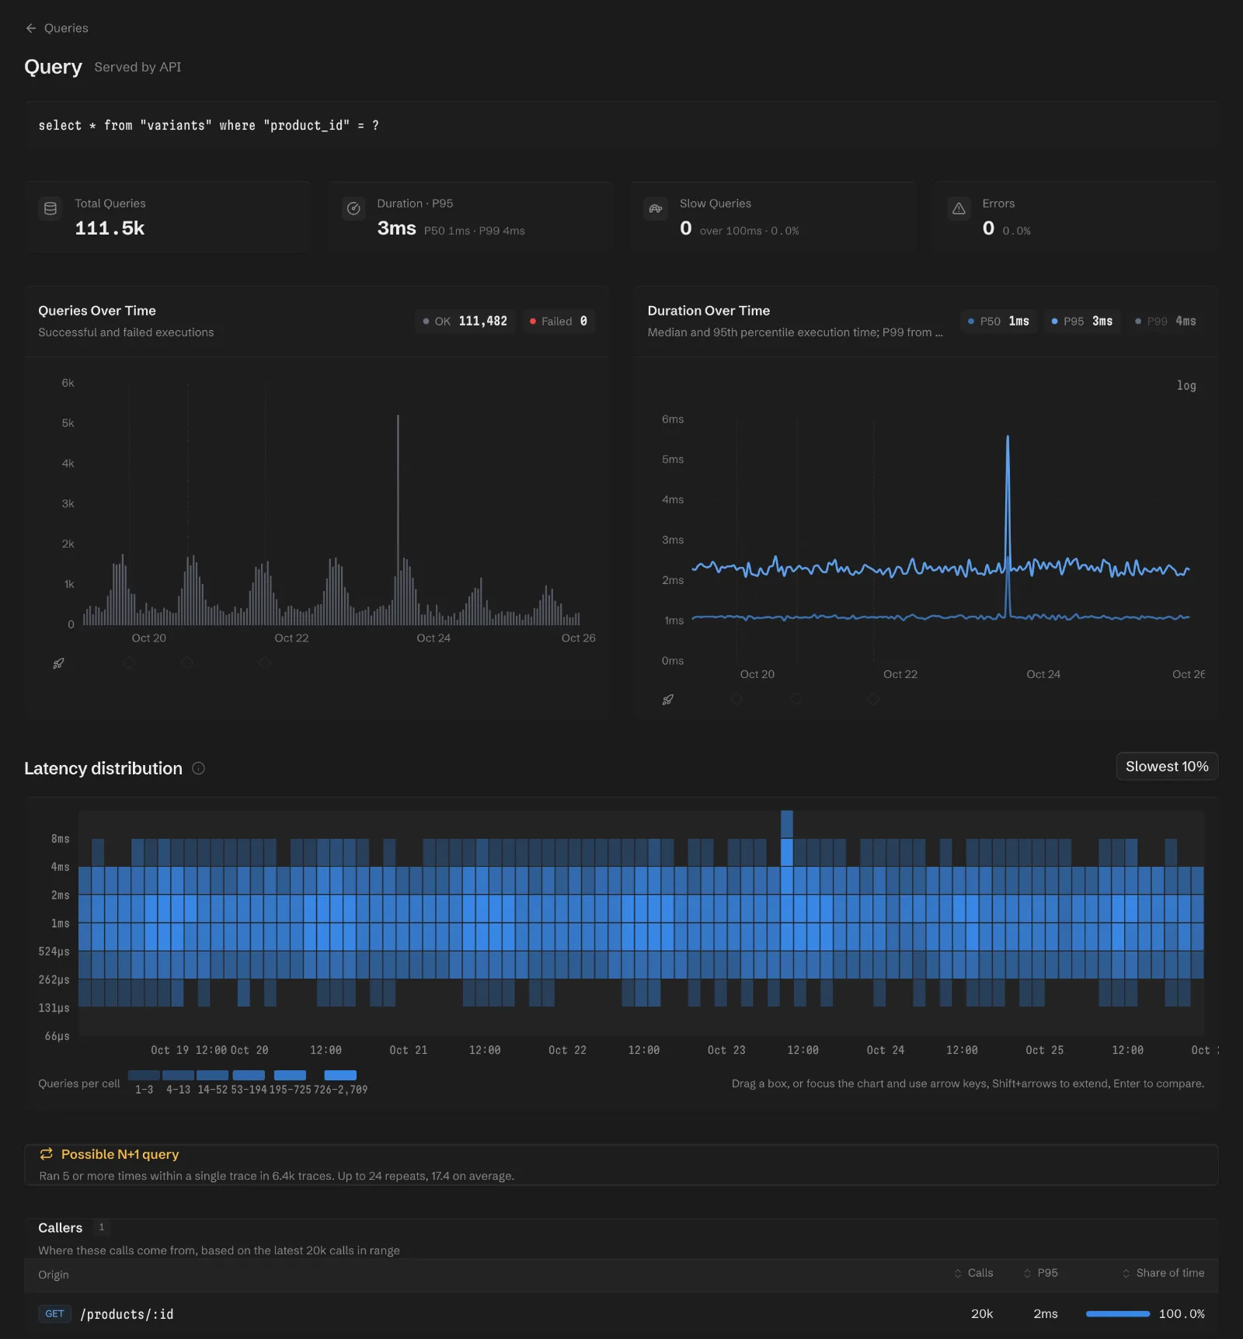This screenshot has width=1243, height=1339.
Task: Click the Possible N+1 query heading
Action: 120,1154
